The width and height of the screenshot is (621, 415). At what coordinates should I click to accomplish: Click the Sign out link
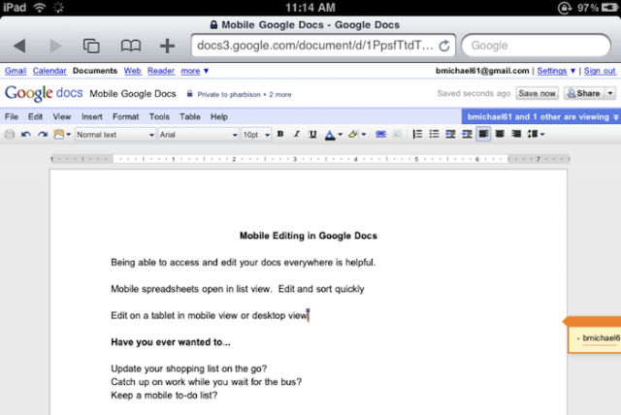point(600,71)
